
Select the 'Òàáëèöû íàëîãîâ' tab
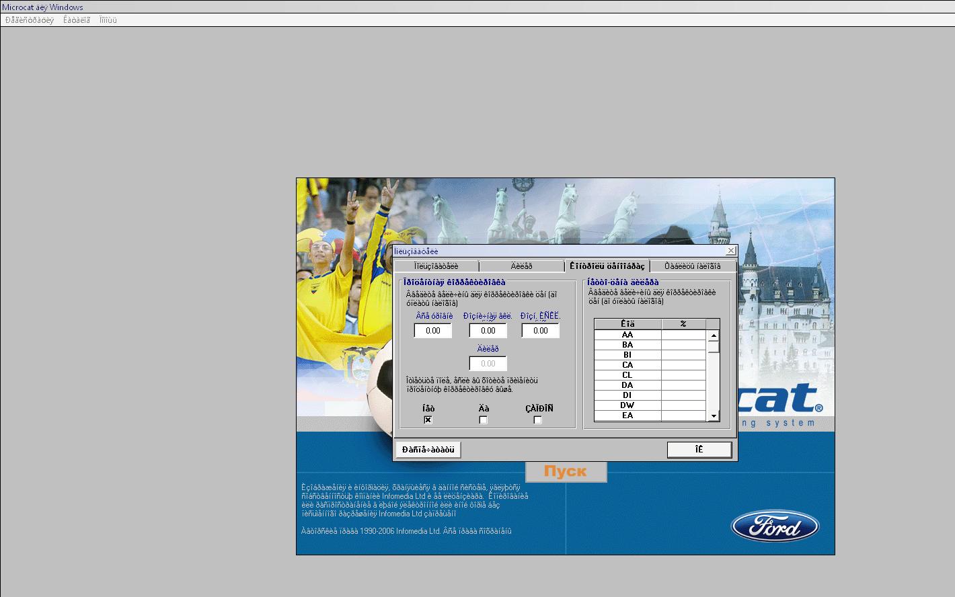coord(692,266)
